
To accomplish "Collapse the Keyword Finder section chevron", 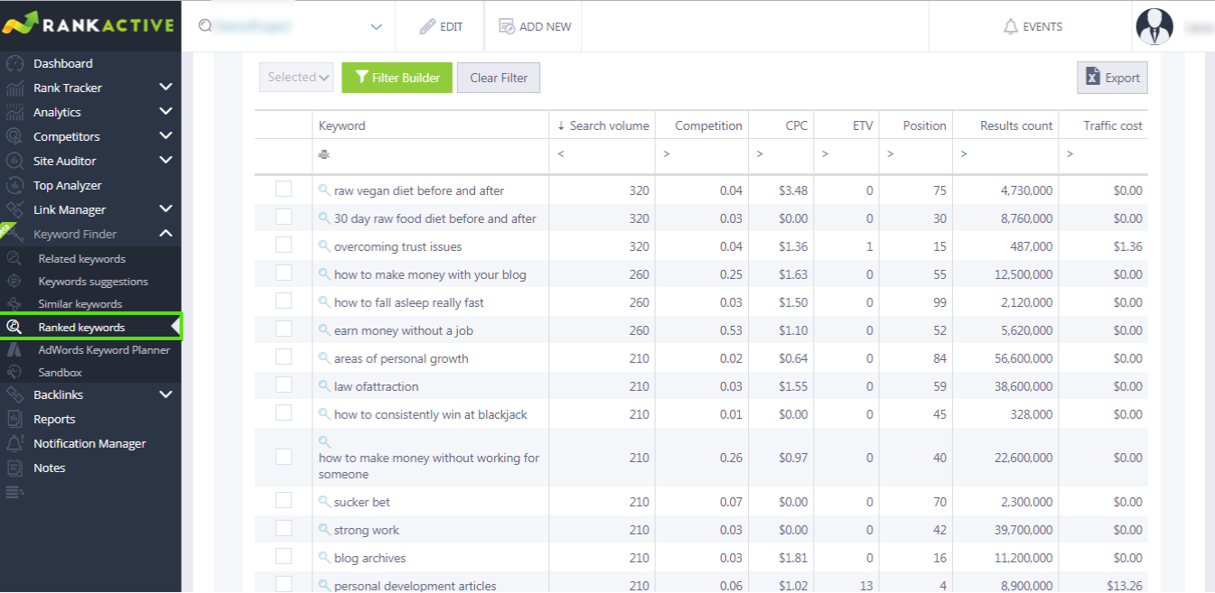I will [165, 234].
